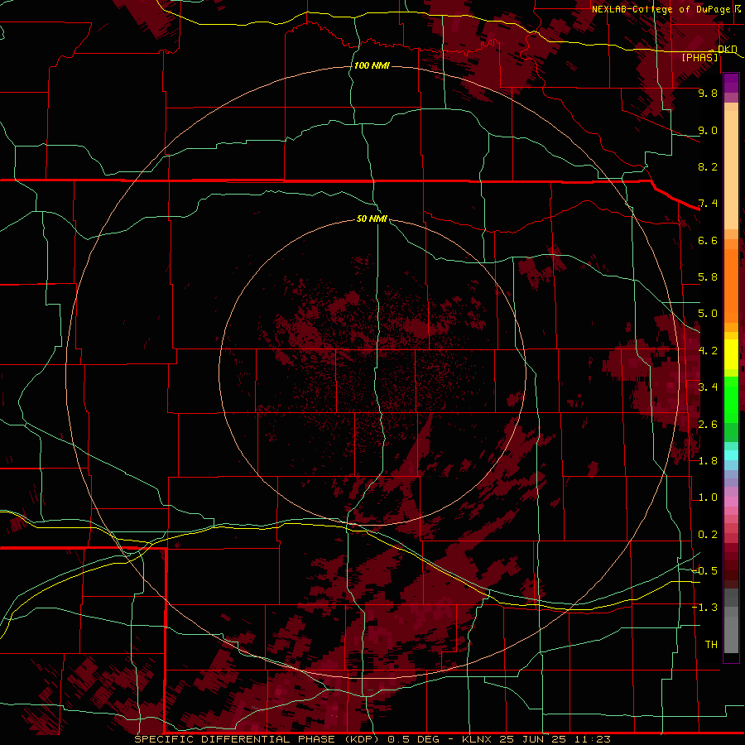The height and width of the screenshot is (745, 745).
Task: Click the cyan segment of the color bar
Action: (731, 455)
